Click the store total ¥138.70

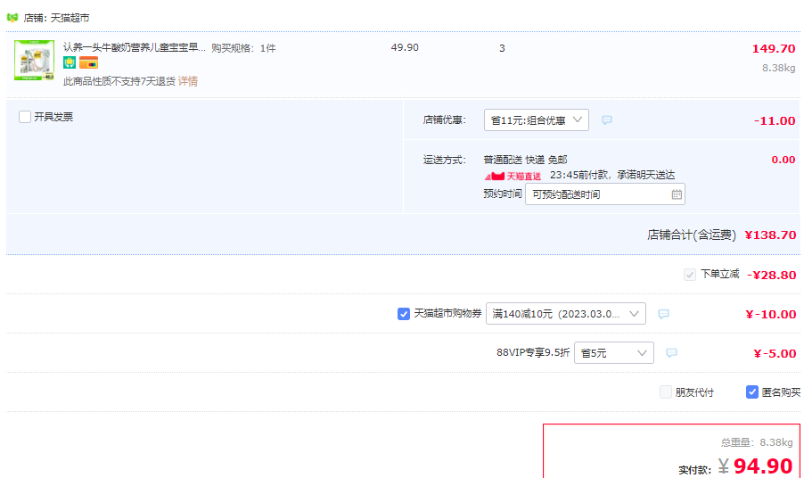click(x=770, y=235)
